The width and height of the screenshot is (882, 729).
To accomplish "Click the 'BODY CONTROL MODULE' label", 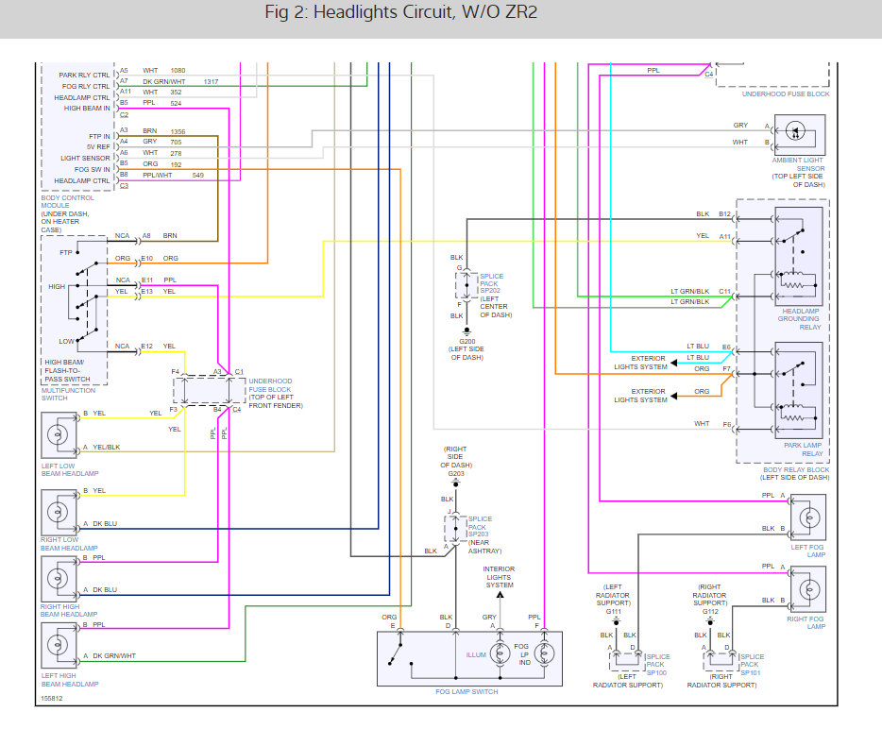I will click(67, 201).
